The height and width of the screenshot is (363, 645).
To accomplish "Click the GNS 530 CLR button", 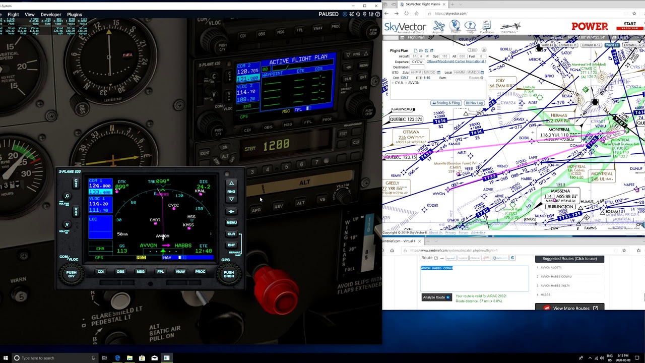I will click(x=231, y=234).
